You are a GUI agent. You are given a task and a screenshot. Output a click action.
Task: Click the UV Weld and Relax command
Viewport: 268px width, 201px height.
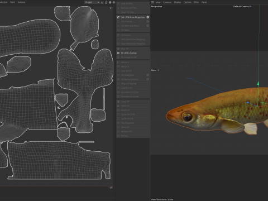[x=133, y=26]
